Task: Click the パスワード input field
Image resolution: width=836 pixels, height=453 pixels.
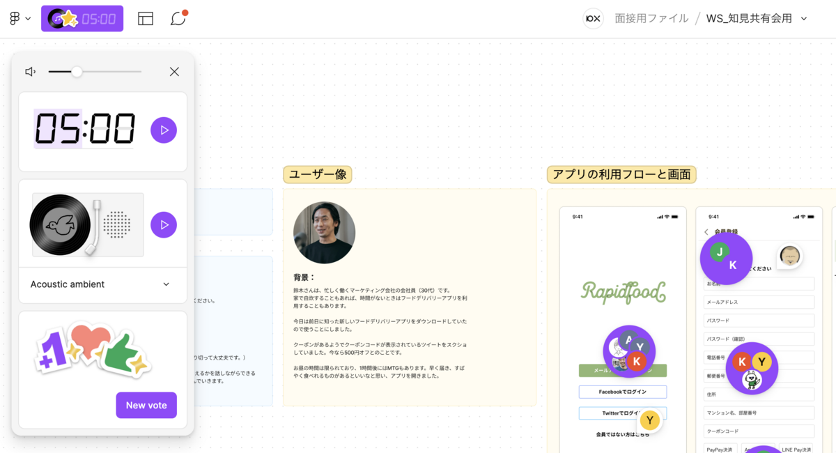Action: [x=759, y=321]
